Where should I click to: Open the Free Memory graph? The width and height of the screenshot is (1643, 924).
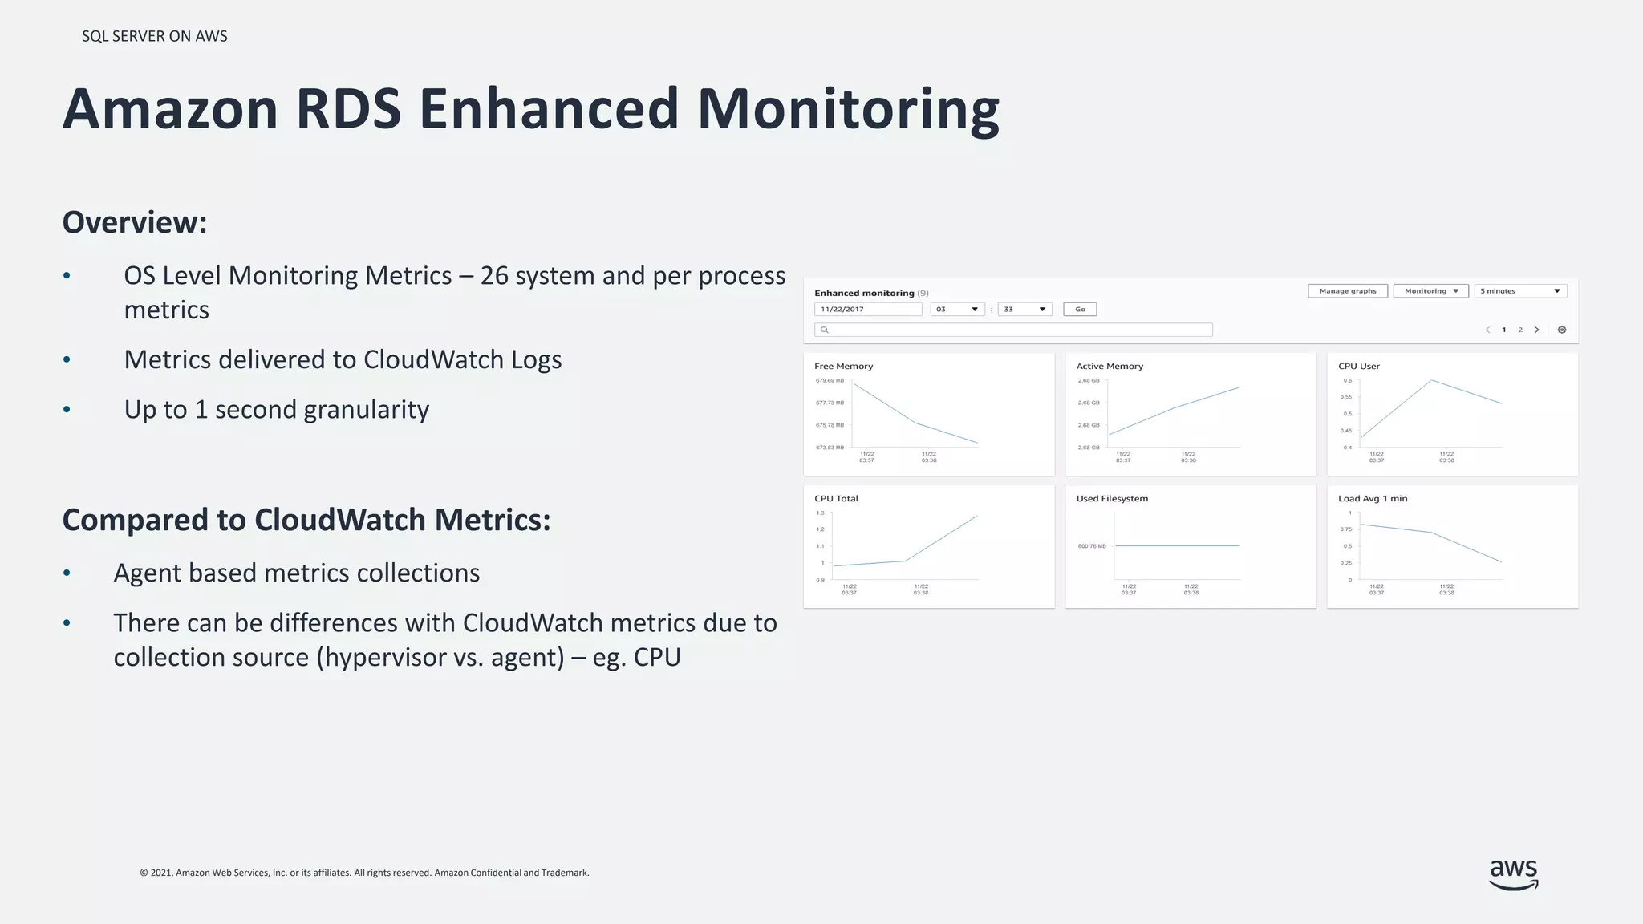click(x=929, y=414)
